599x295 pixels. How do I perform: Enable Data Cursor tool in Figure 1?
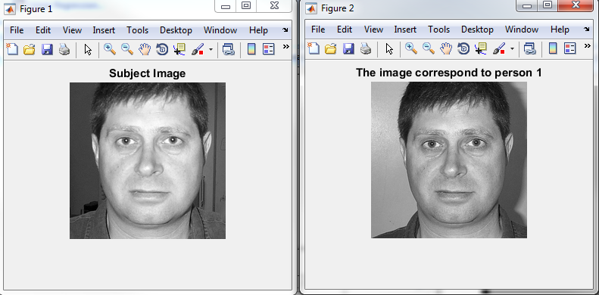[x=179, y=49]
